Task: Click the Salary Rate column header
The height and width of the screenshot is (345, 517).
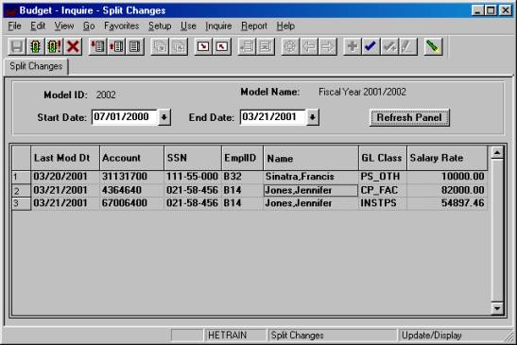Action: pos(447,158)
